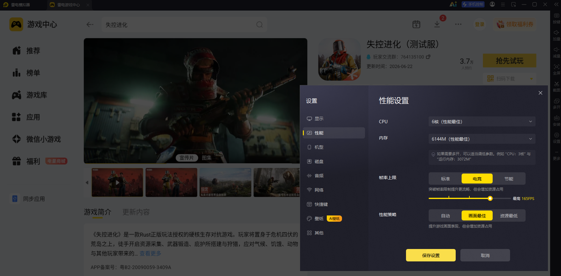Viewport: 561px width, 276px height.
Task: Open the 按键 keymapping tool in right sidebar
Action: point(556,18)
